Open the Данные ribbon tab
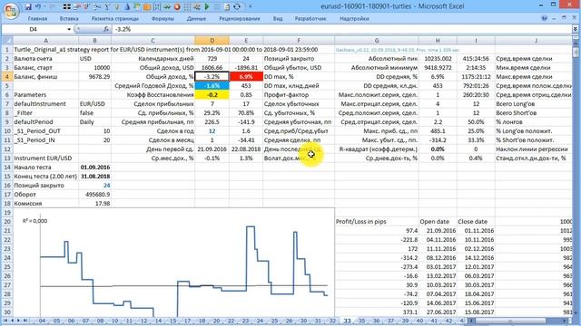The width and height of the screenshot is (581, 326). [196, 18]
